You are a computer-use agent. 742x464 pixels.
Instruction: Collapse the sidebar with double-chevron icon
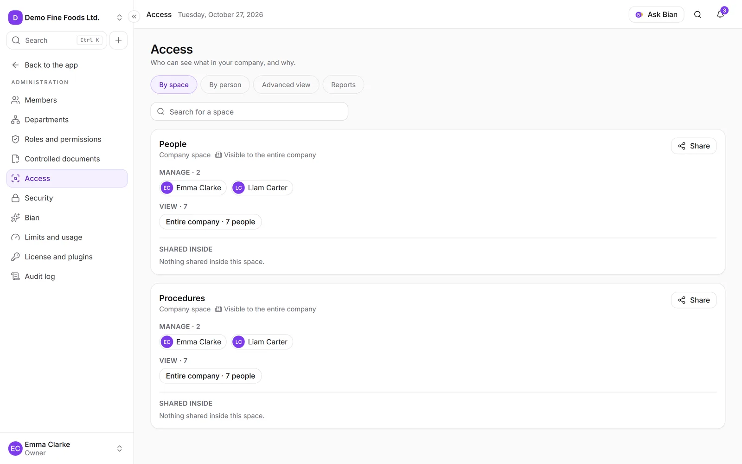(134, 17)
